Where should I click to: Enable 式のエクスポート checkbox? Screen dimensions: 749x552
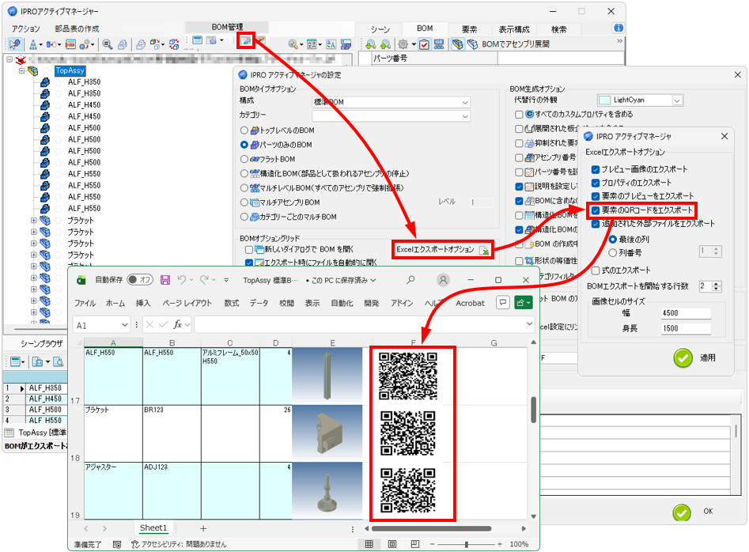pyautogui.click(x=596, y=270)
